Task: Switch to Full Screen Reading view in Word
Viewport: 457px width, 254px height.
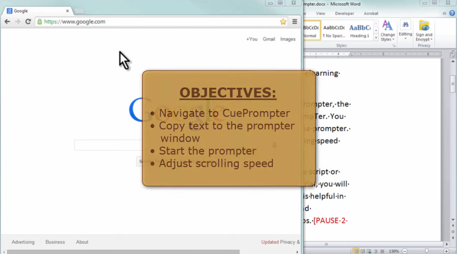Action: [362, 251]
